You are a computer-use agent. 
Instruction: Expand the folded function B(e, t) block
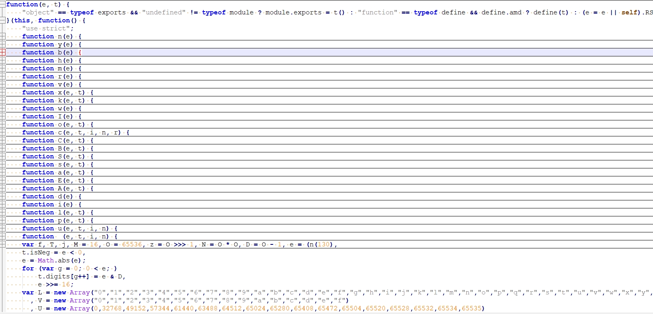point(3,148)
